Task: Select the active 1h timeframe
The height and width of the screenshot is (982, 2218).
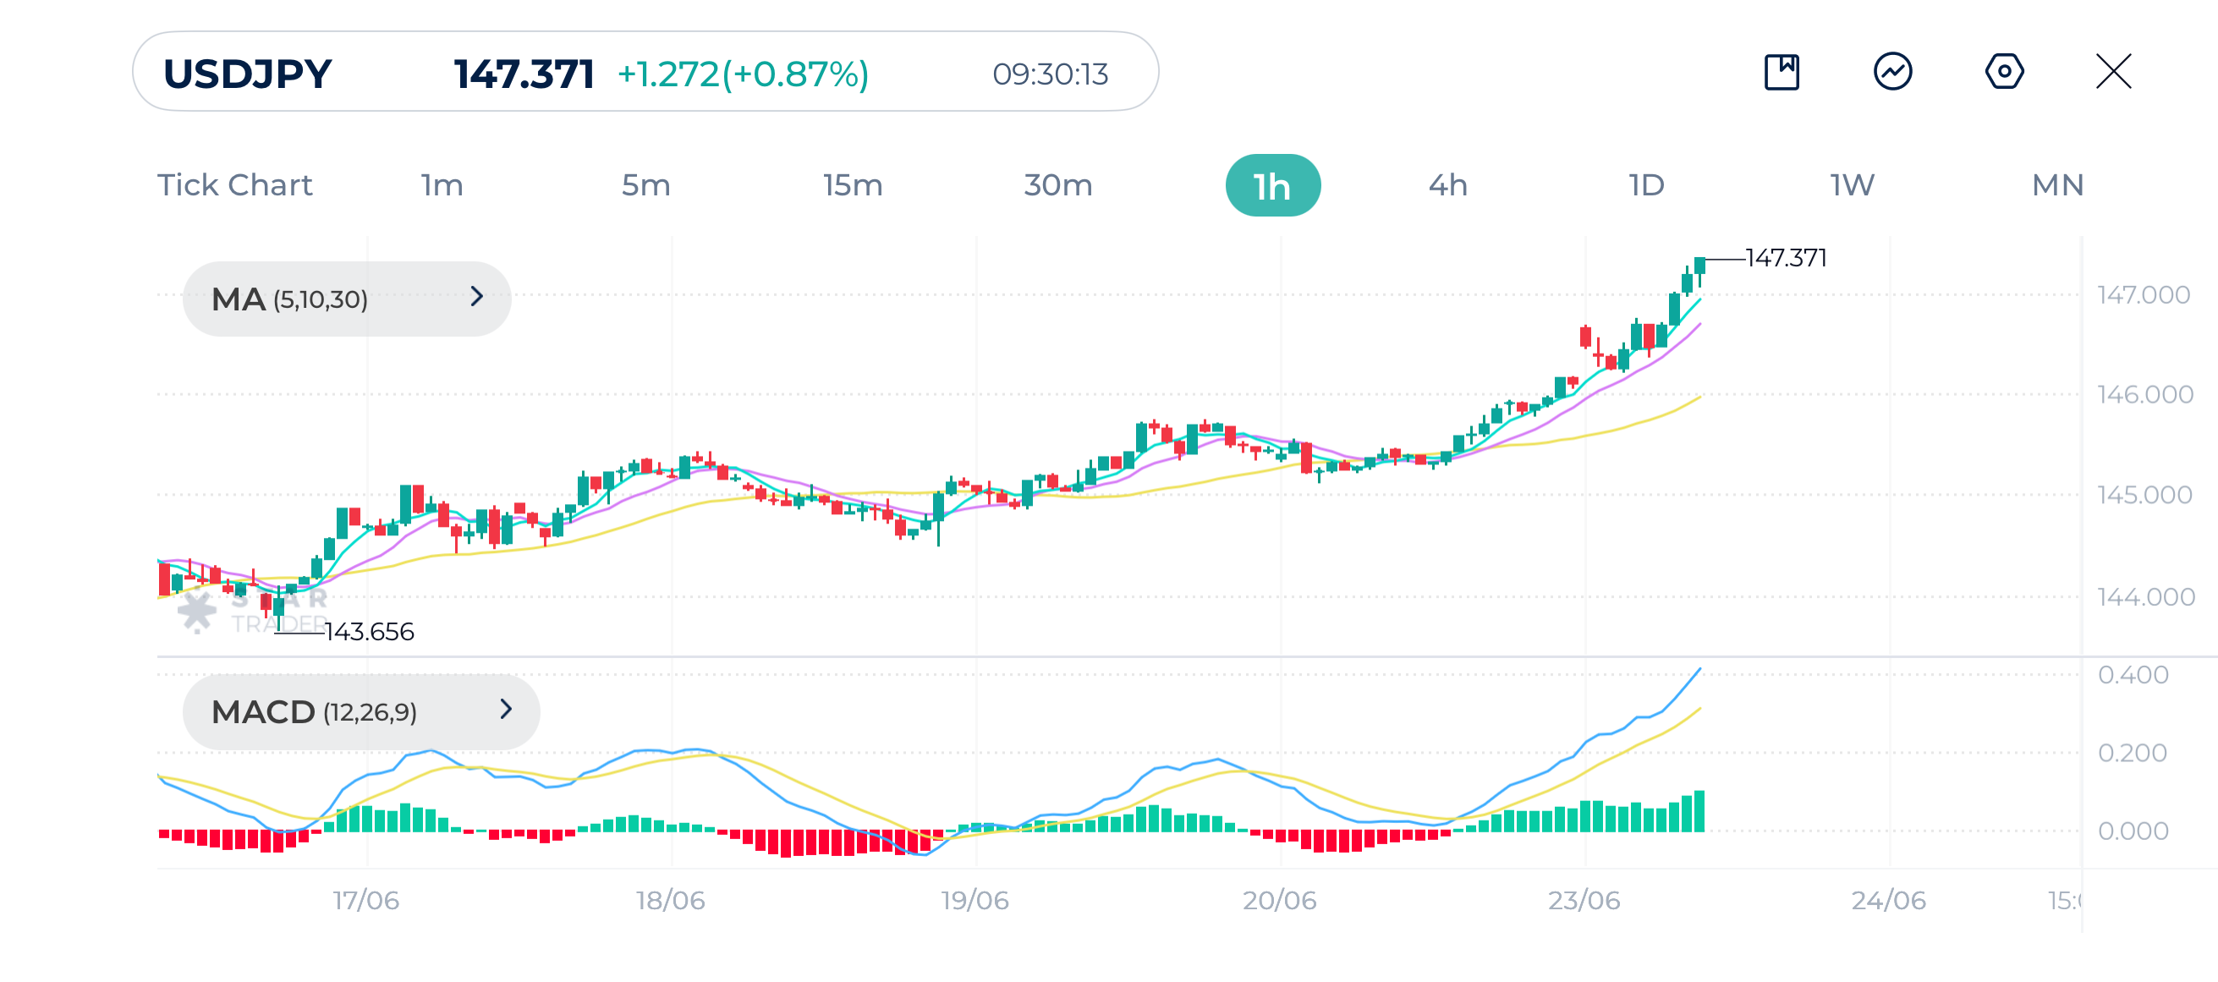Action: click(1271, 186)
